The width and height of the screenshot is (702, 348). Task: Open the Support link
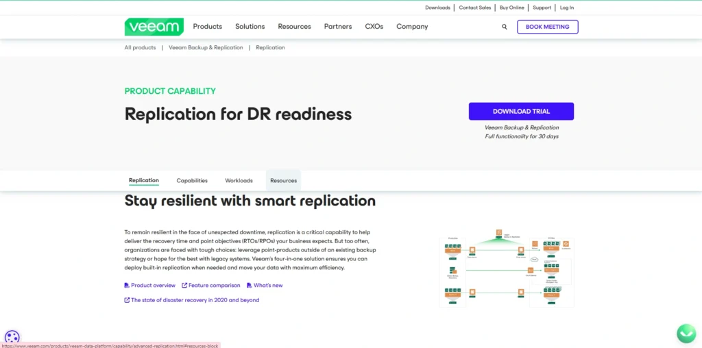(542, 8)
